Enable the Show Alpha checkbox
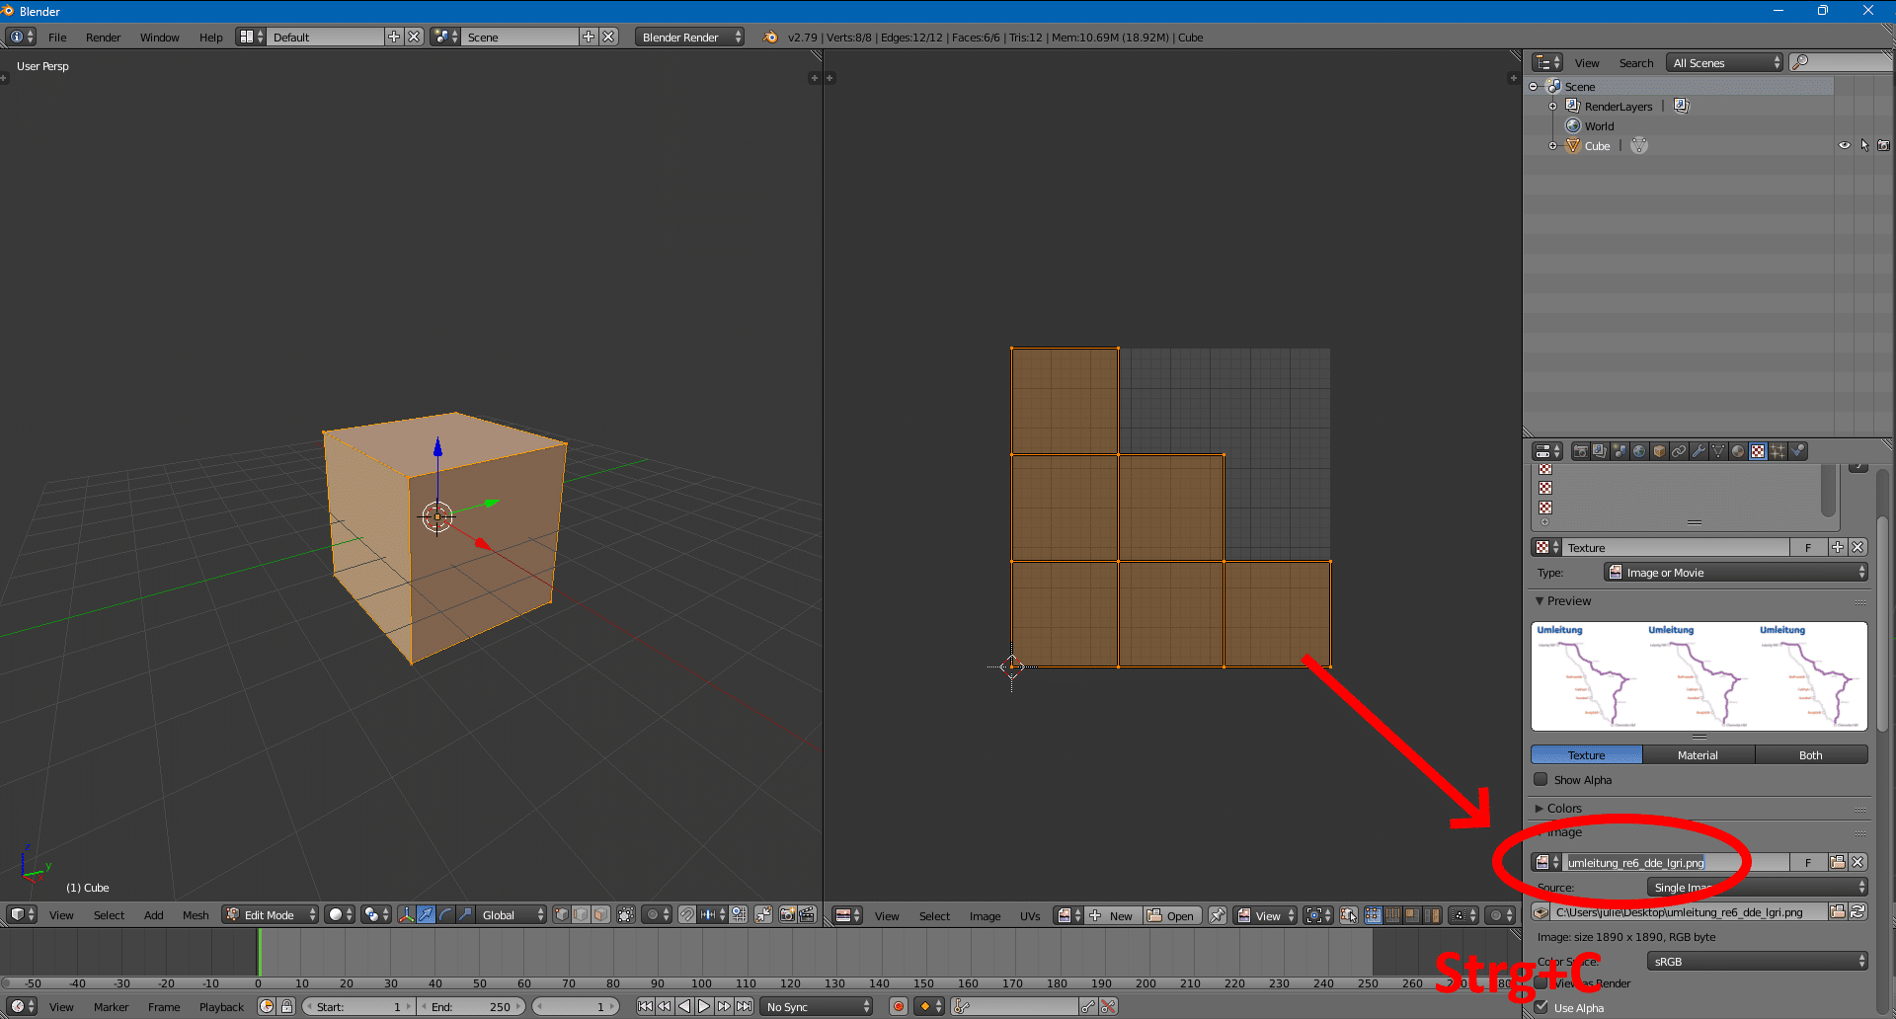Viewport: 1896px width, 1019px height. click(x=1540, y=780)
